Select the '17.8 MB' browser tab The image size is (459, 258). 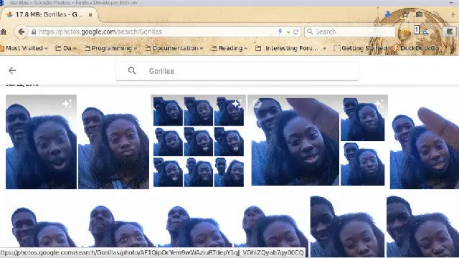click(49, 14)
